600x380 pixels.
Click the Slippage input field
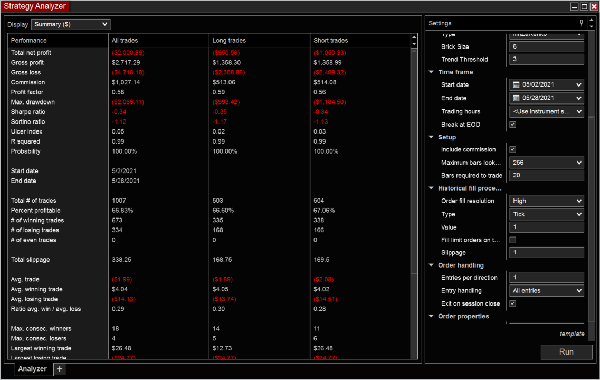coord(546,253)
